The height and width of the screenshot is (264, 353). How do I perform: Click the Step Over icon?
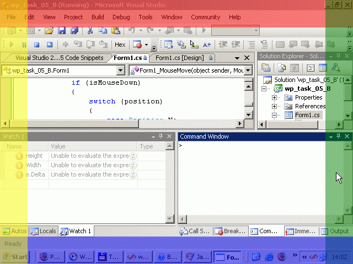[90, 44]
